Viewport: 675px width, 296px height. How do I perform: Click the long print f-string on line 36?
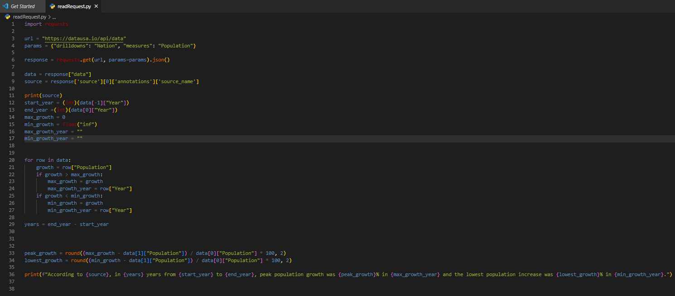tap(348, 274)
